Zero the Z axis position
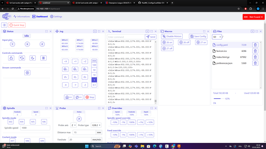The height and width of the screenshot is (149, 266). click(x=85, y=77)
